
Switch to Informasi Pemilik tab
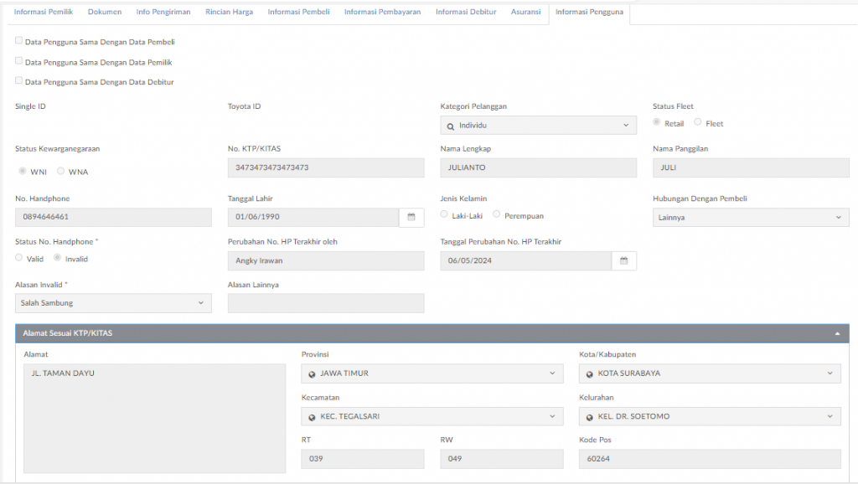click(x=44, y=12)
